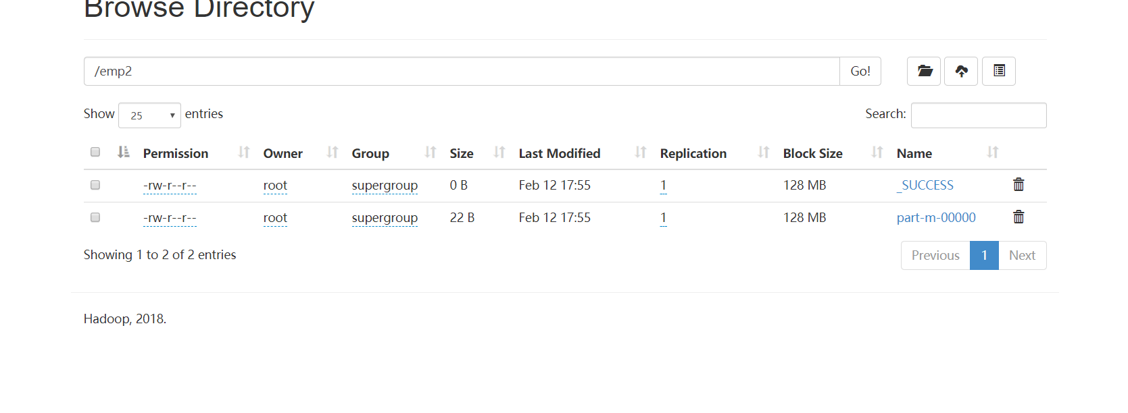
Task: Change owner root of _SUCCESS row
Action: click(x=275, y=186)
